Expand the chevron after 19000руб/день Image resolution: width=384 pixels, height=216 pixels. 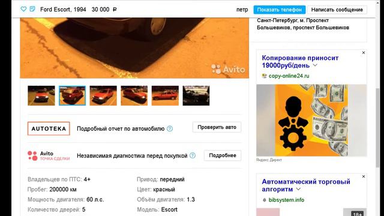(315, 65)
